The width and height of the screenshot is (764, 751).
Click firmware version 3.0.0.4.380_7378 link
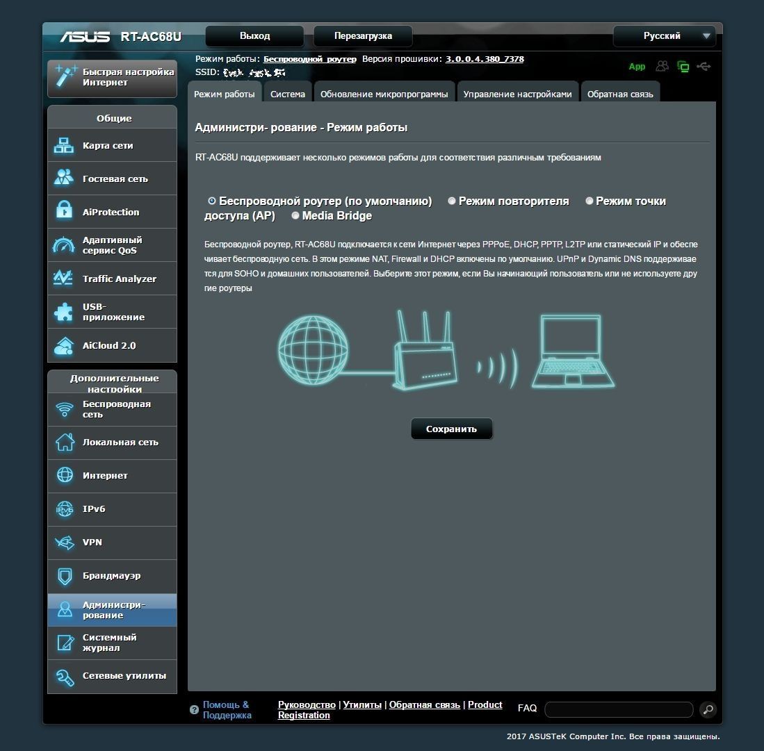coord(485,59)
